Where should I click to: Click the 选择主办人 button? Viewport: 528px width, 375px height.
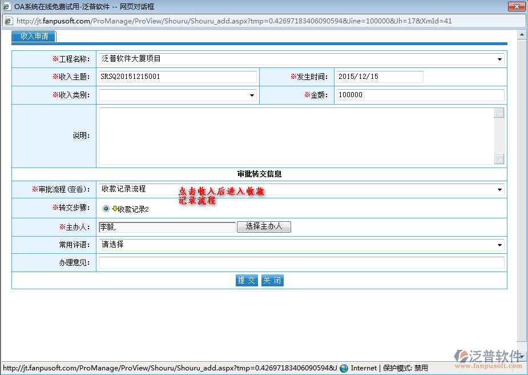click(264, 226)
